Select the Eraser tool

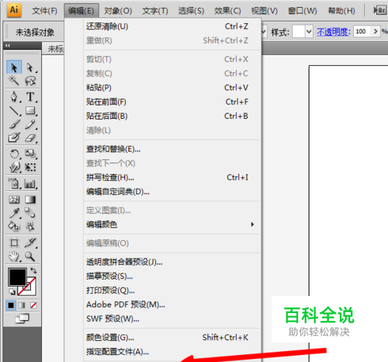[x=30, y=137]
